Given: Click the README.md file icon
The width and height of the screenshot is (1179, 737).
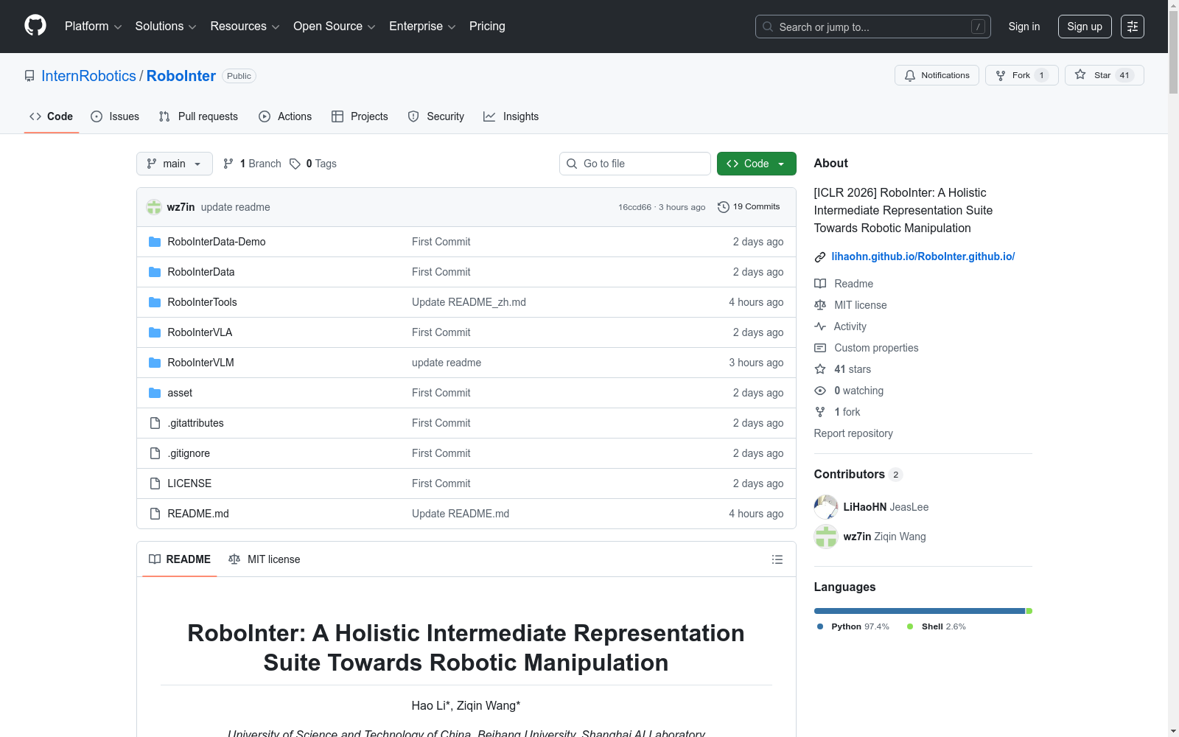Looking at the screenshot, I should 155,514.
